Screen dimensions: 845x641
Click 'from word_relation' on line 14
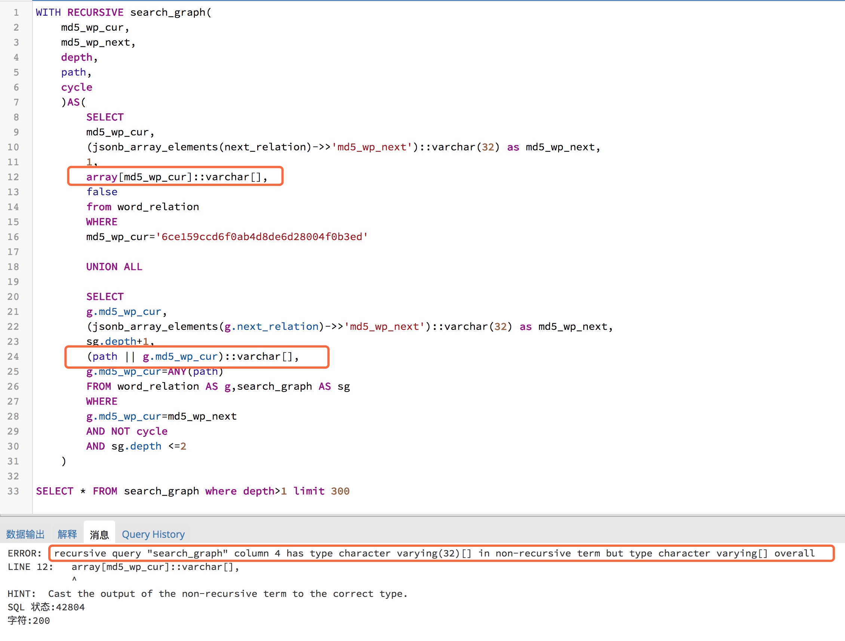click(x=142, y=207)
